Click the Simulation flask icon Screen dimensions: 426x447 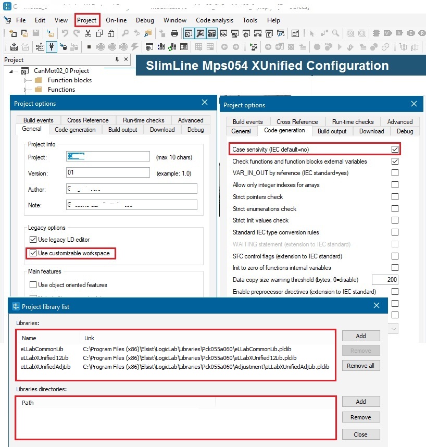coord(253,47)
